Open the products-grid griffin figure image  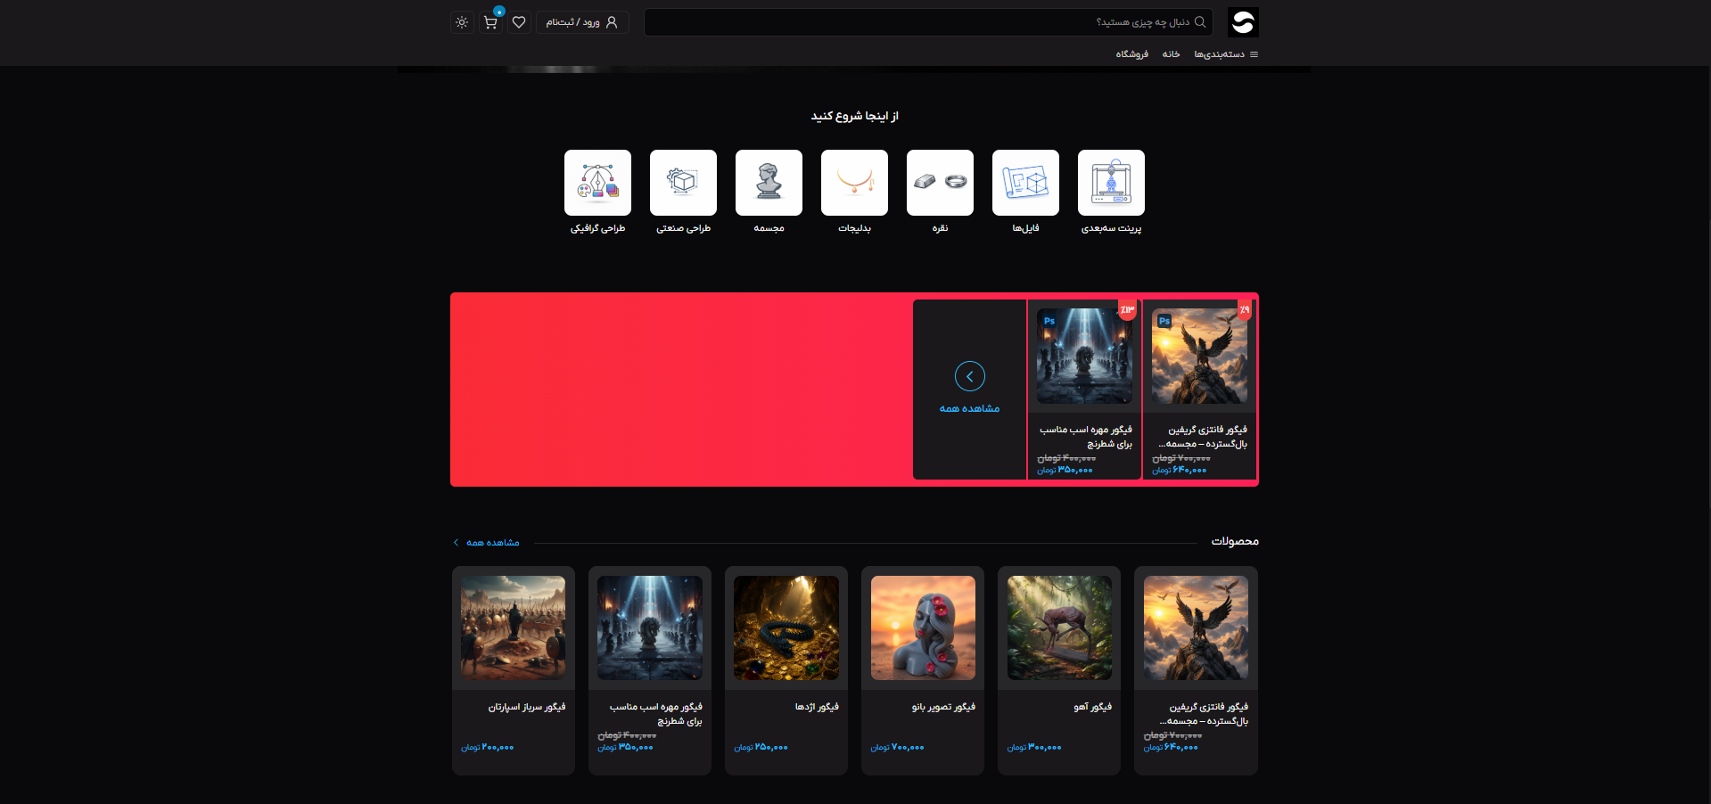tap(1196, 628)
